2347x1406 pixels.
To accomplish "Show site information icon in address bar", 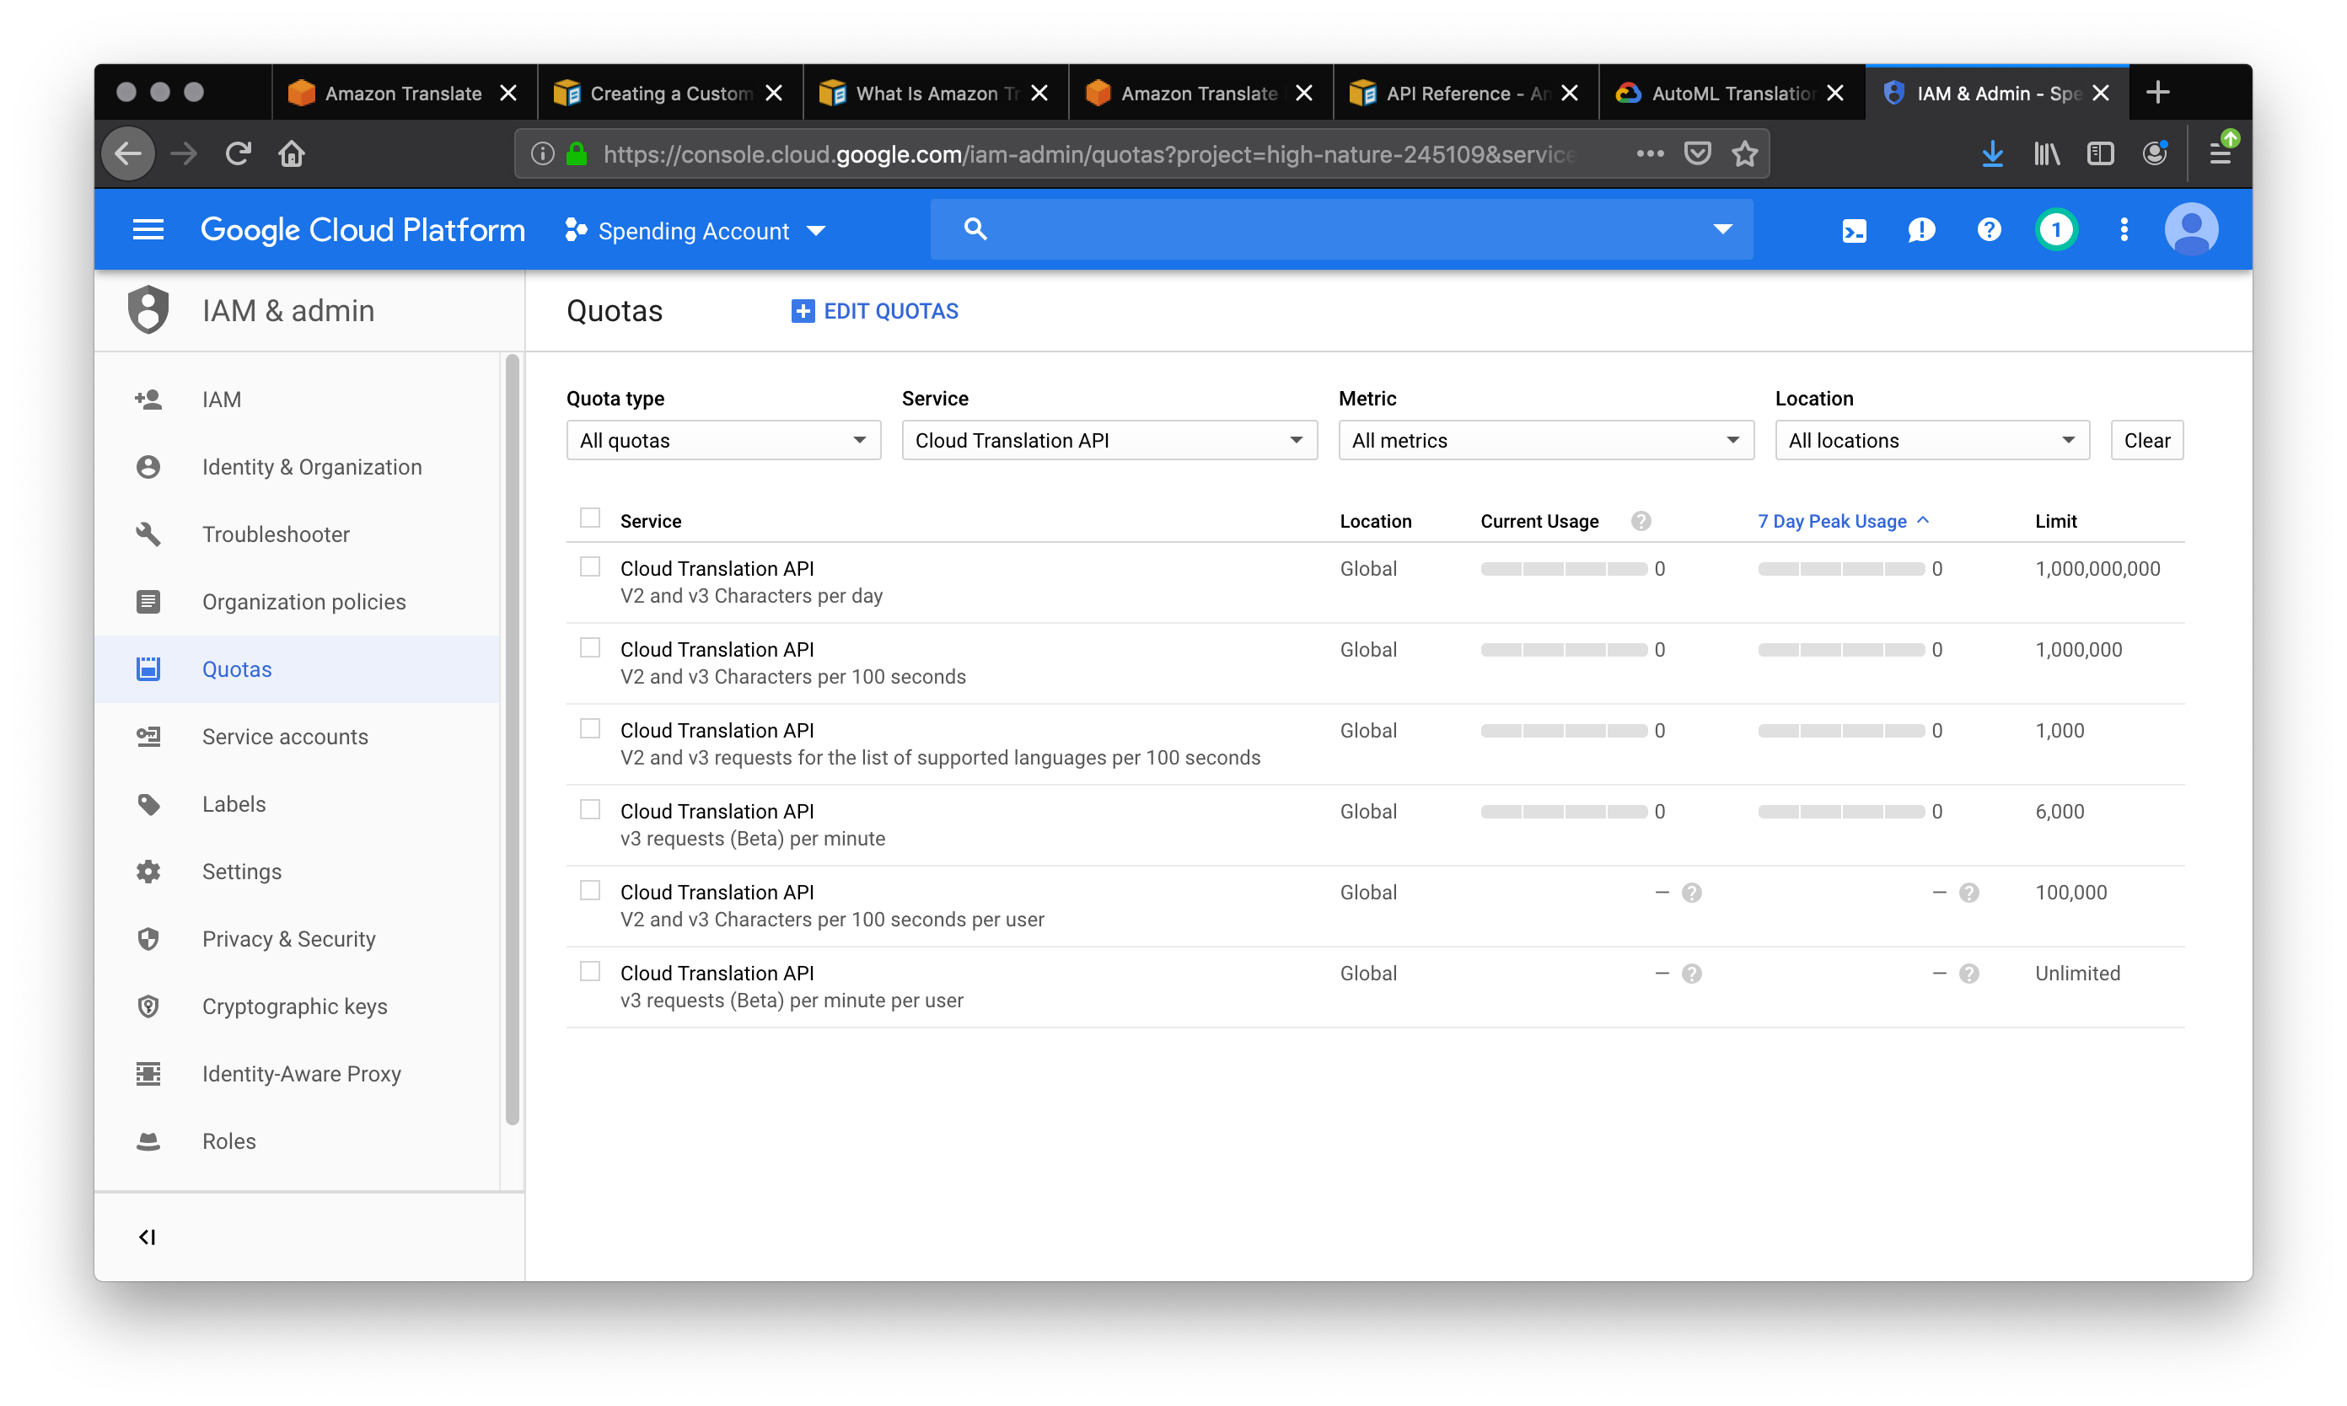I will click(542, 153).
